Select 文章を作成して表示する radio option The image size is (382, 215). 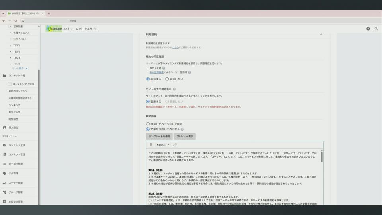coord(148,129)
